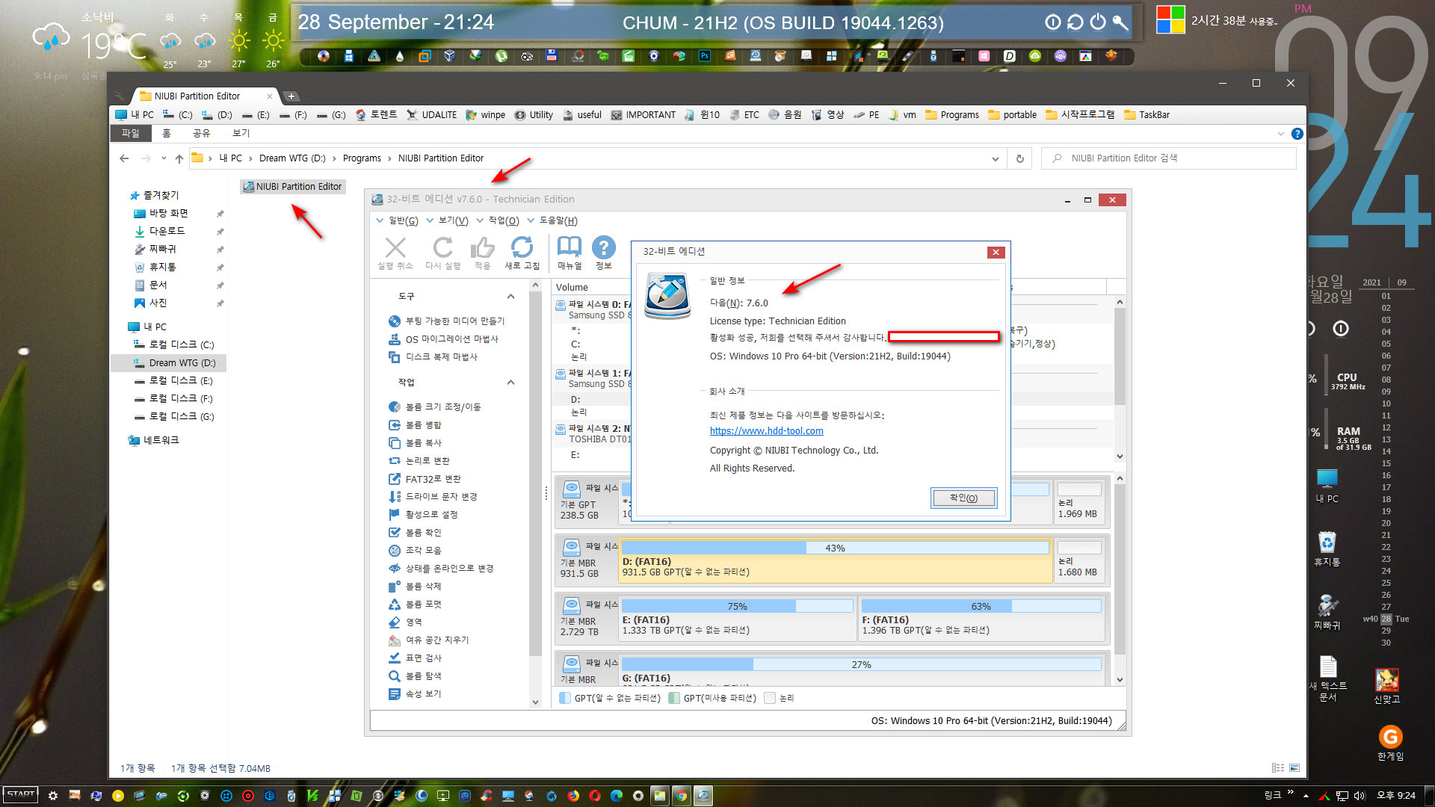
Task: Click the Programs breadcrumb in address bar
Action: point(362,158)
